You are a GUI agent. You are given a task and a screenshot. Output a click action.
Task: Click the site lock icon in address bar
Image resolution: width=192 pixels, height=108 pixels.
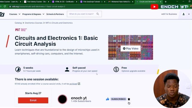click(10, 7)
